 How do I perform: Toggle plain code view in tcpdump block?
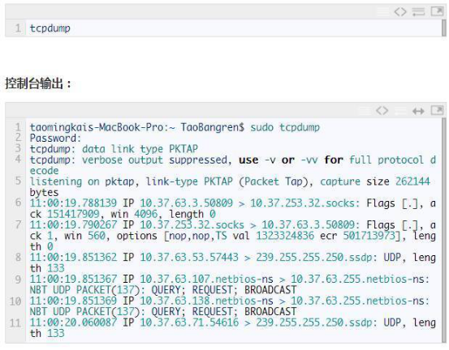point(400,11)
